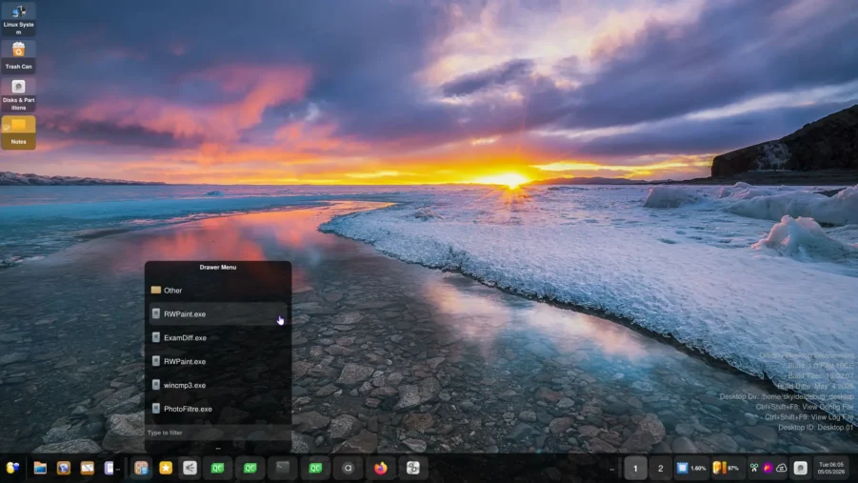The height and width of the screenshot is (483, 858).
Task: Launch ExamDiff.exe from Drawer Menu
Action: 218,338
